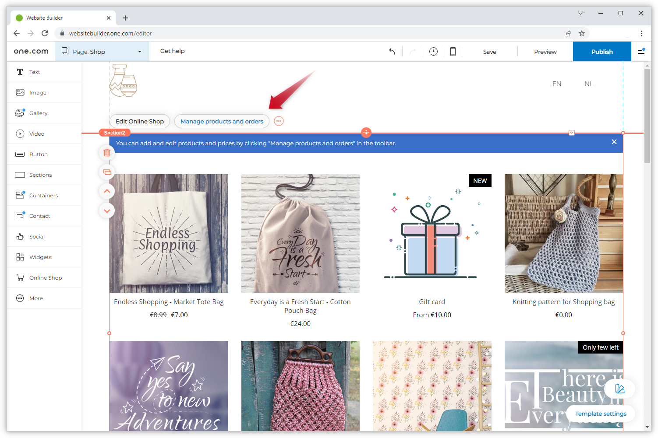Screen dimensions: 658x438
Task: Switch the site language to NL
Action: (588, 84)
